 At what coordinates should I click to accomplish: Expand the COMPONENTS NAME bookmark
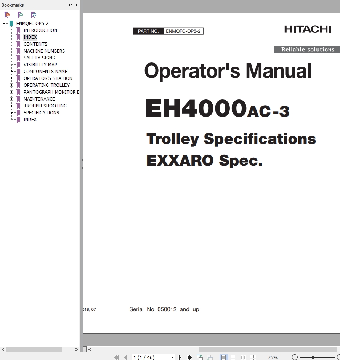11,71
